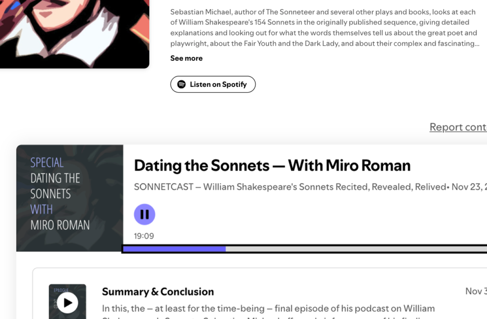Play the Summary & Conclusion episode
Viewport: 487px width, 319px height.
[68, 302]
